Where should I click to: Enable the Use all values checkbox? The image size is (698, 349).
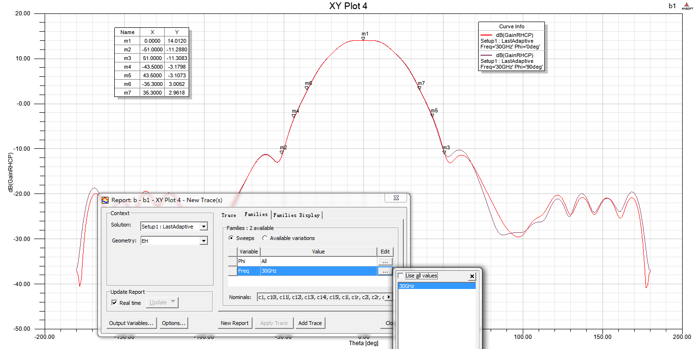coord(401,276)
